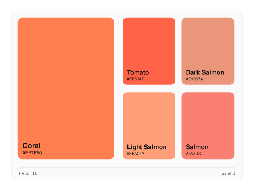Select the Light Salmon color swatch
This screenshot has width=254, height=190.
149,119
